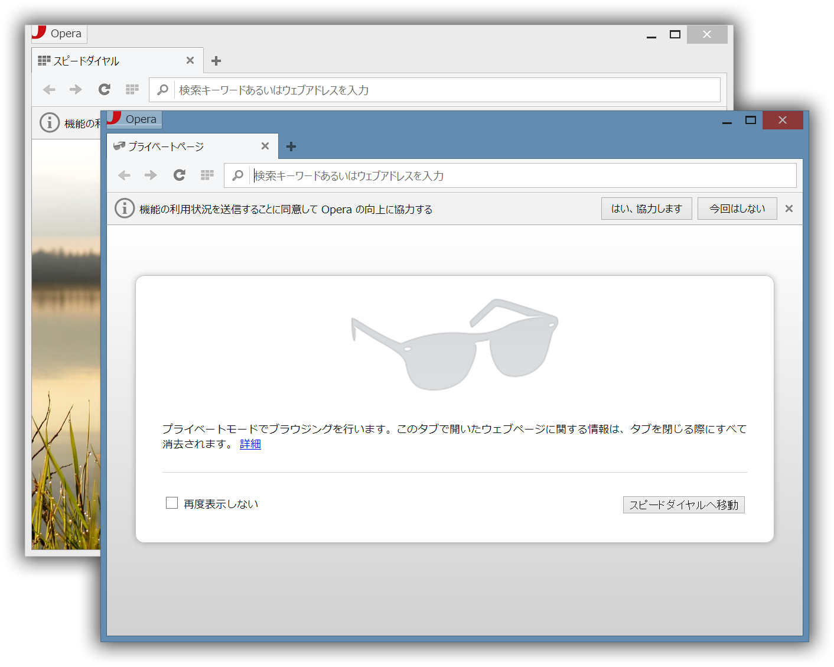Reload the page in the background Opera window
The width and height of the screenshot is (834, 667).
coord(104,89)
